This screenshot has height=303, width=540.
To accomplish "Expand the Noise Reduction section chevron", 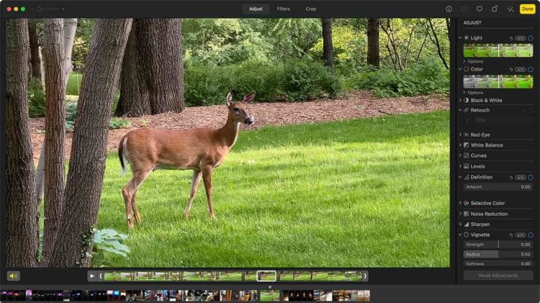I will pos(460,214).
